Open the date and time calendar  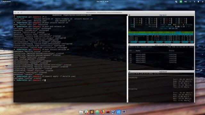pyautogui.click(x=102, y=2)
